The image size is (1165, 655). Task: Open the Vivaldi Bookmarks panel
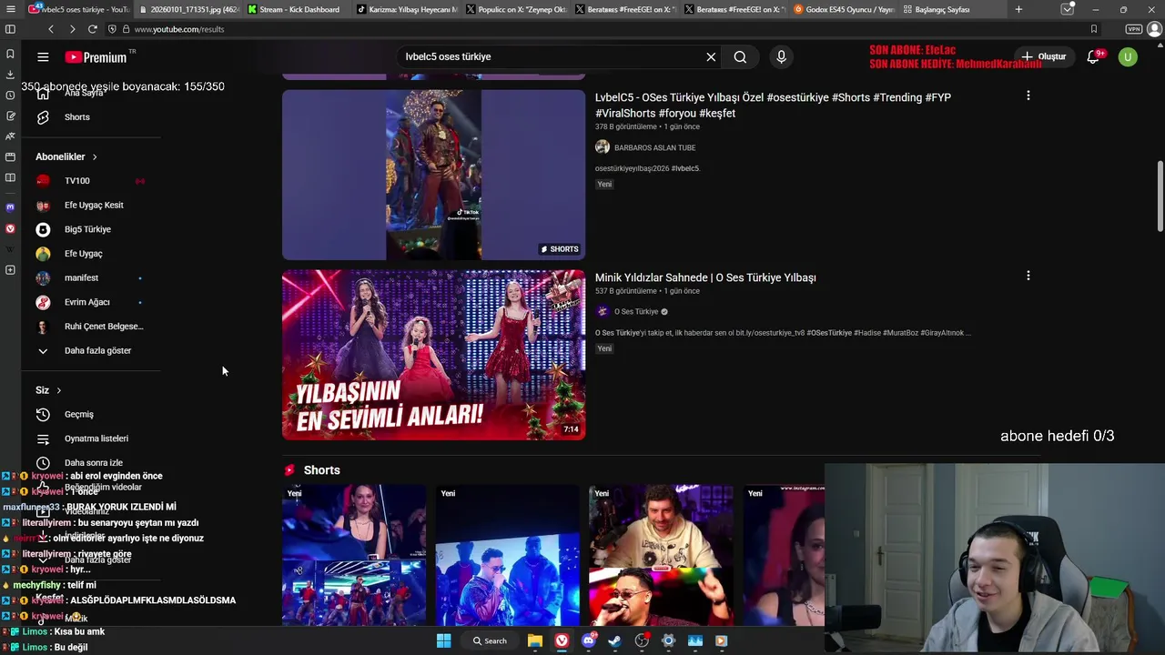coord(10,54)
